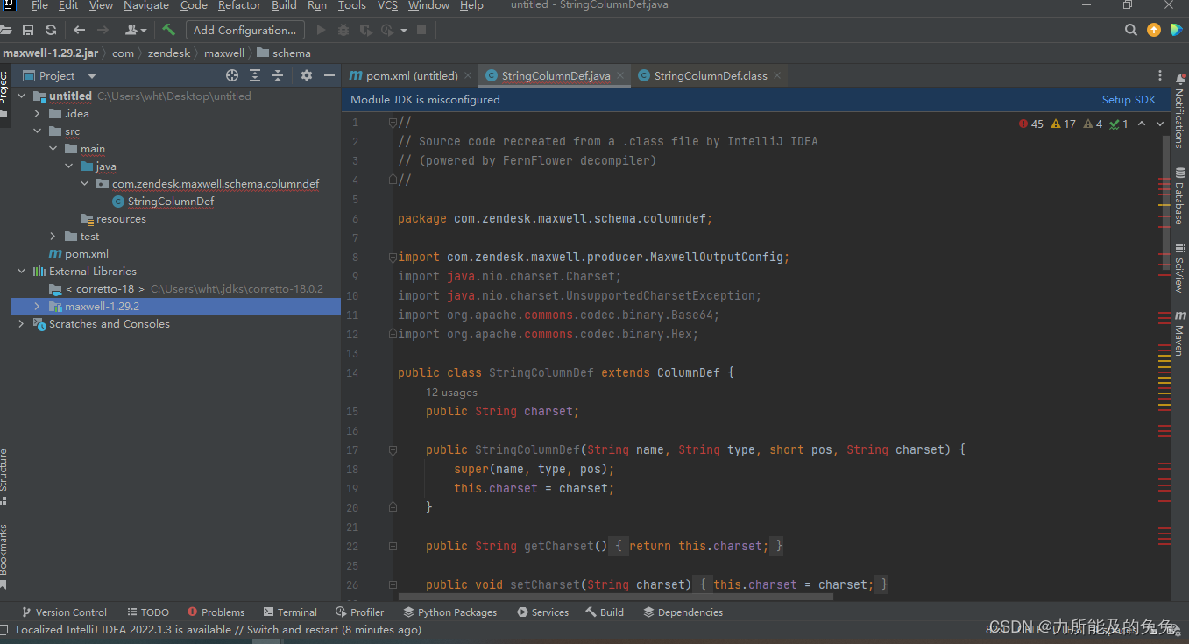Click the Save All floppy disk icon
The image size is (1189, 644).
point(28,30)
